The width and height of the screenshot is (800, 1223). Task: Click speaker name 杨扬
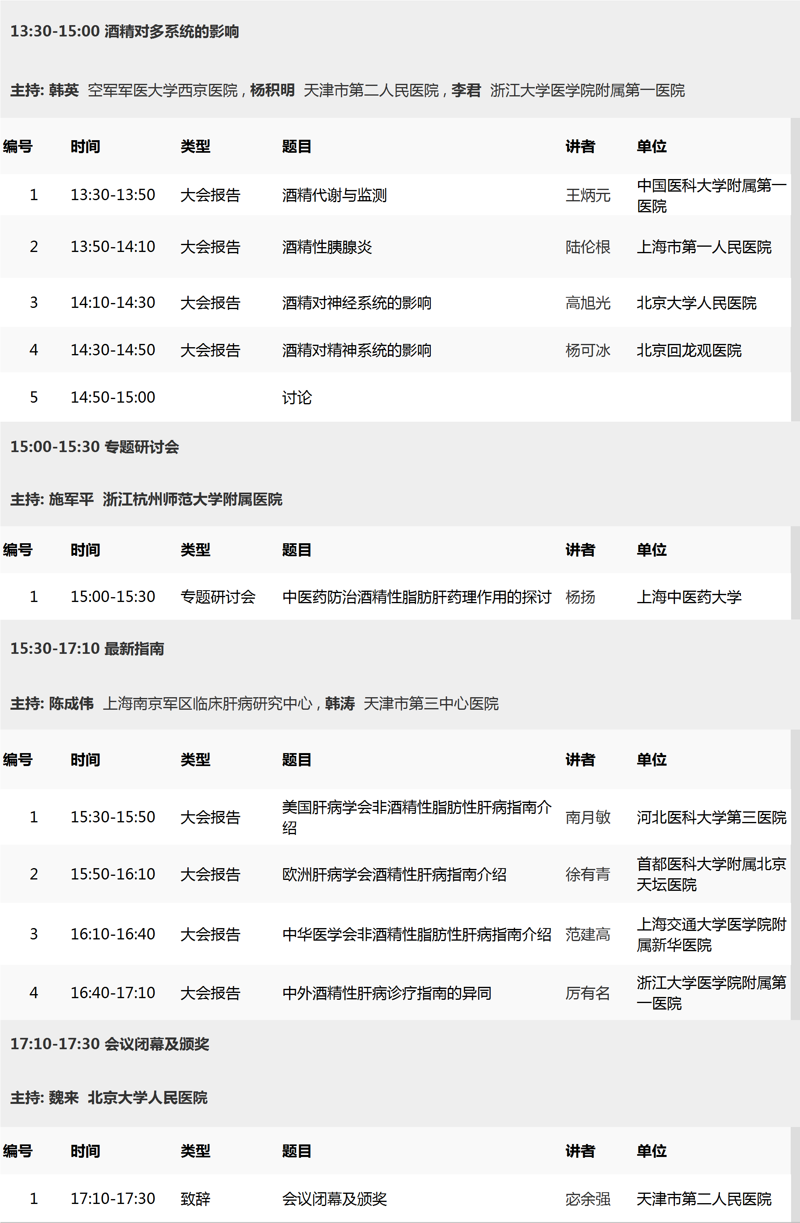[x=580, y=597]
